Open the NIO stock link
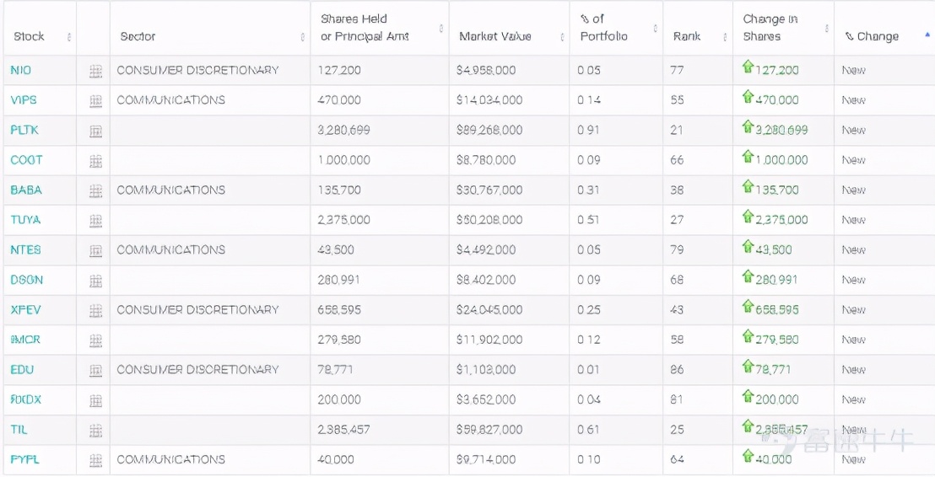This screenshot has width=935, height=477. [x=21, y=70]
